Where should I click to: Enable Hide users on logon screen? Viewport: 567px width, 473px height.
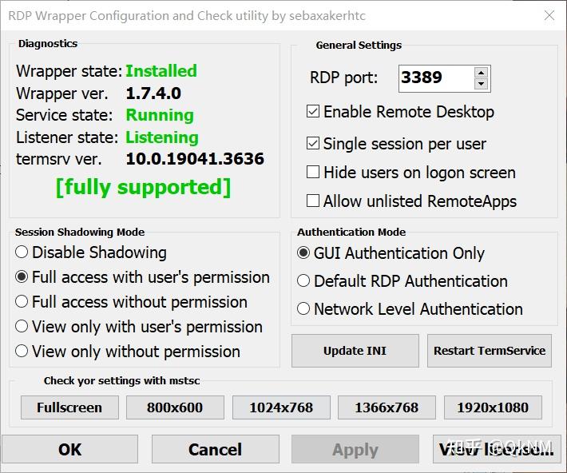coord(313,173)
